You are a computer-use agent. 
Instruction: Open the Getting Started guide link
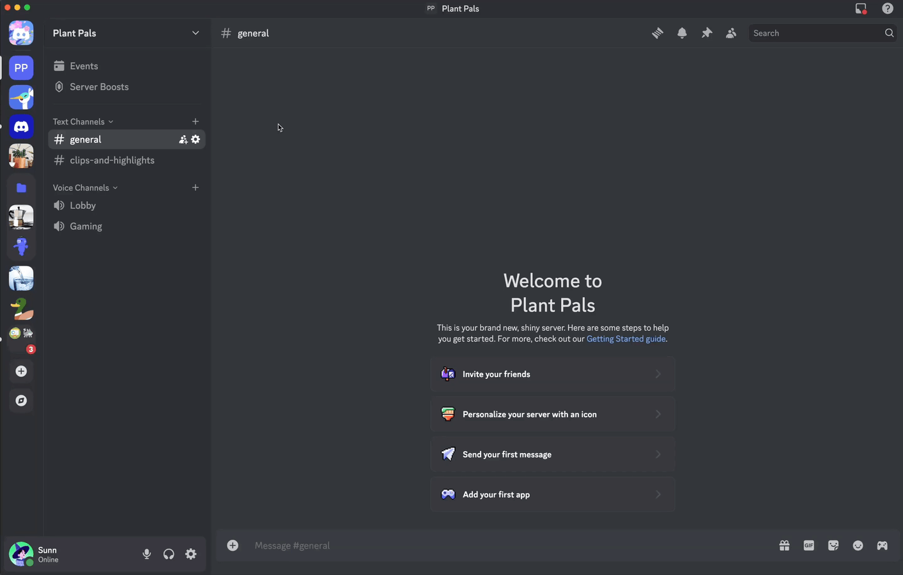coord(626,339)
